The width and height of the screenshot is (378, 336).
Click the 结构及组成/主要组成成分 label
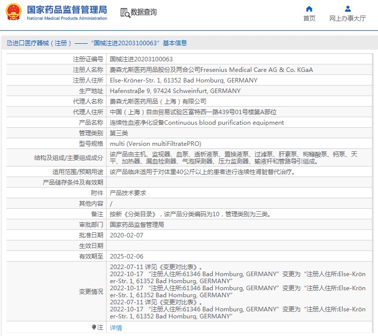pos(69,158)
